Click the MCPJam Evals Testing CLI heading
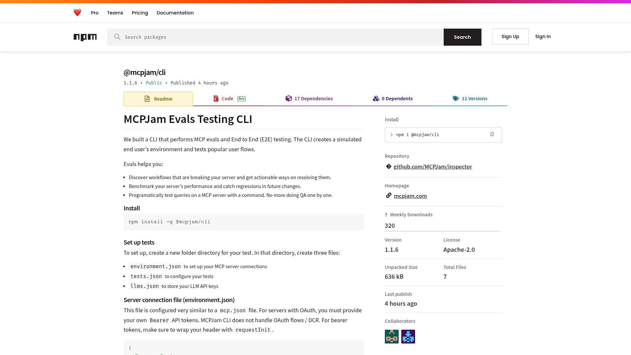The width and height of the screenshot is (631, 355). tap(188, 119)
